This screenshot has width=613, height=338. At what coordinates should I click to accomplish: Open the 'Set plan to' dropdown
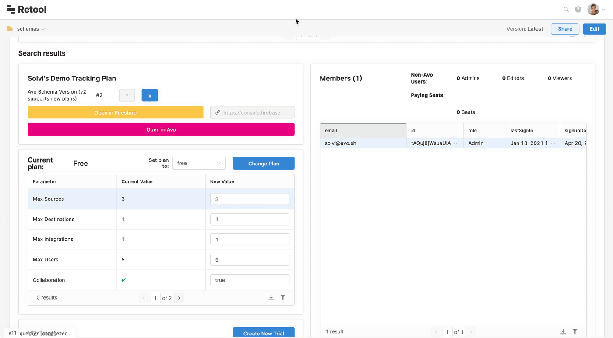point(199,163)
